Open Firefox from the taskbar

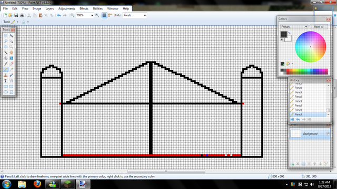pyautogui.click(x=37, y=184)
